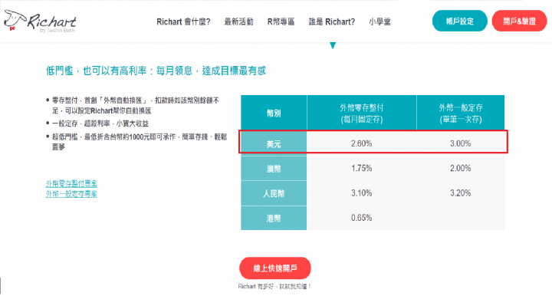Select the 美元 currency row label
The height and width of the screenshot is (296, 552).
[274, 143]
